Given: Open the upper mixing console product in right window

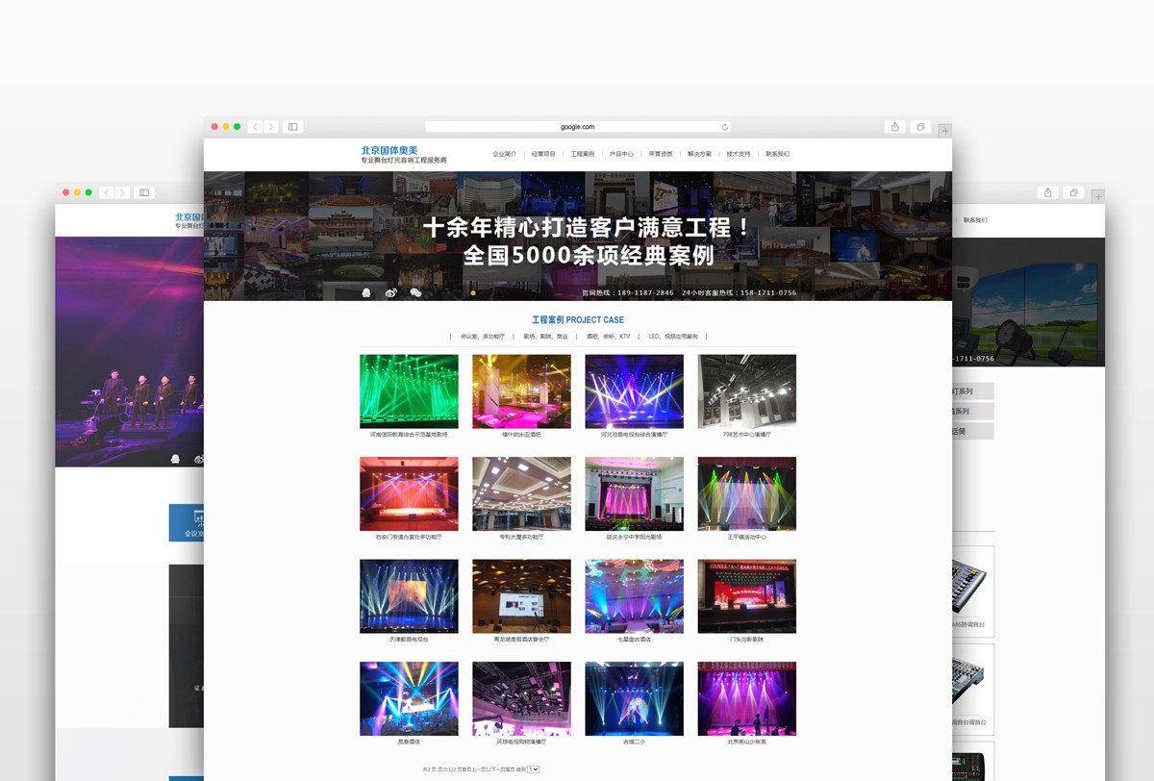Looking at the screenshot, I should 972,591.
